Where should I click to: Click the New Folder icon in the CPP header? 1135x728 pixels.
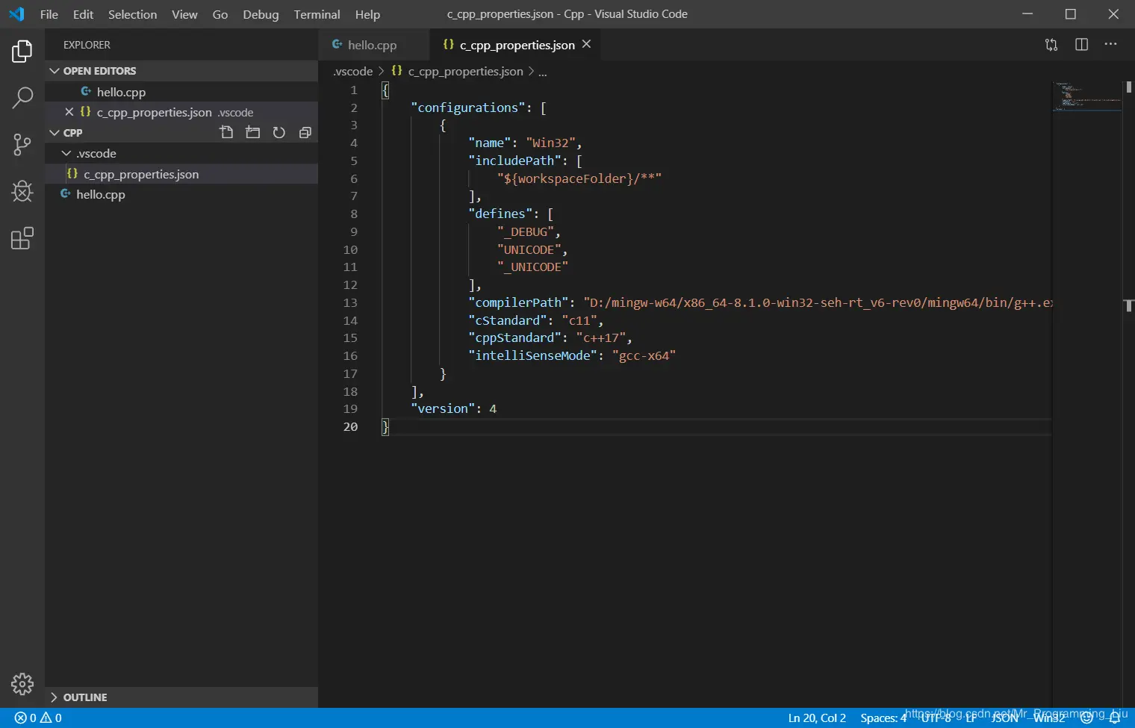253,132
